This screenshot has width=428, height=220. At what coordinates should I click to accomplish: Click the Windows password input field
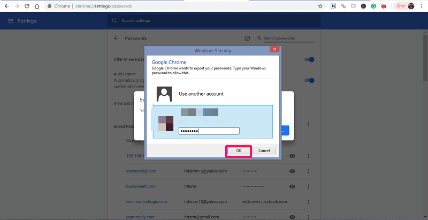click(x=209, y=131)
